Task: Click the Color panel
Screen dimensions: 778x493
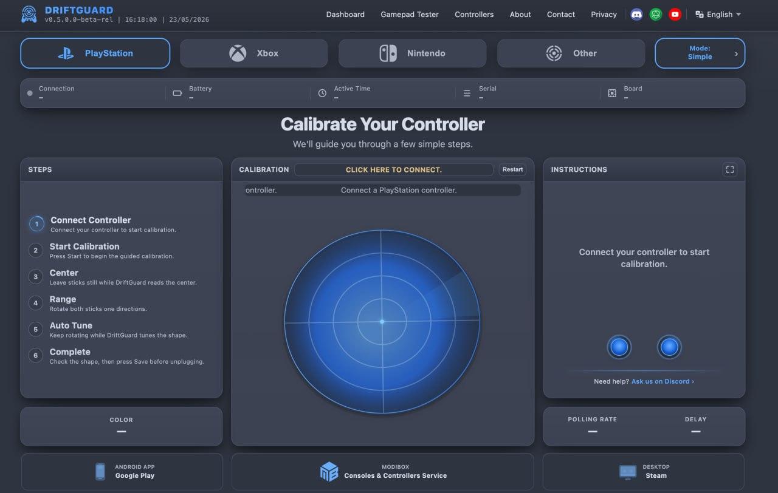Action: click(x=122, y=426)
